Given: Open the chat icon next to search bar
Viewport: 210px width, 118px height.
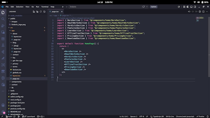Looking at the screenshot, I should point(143,7).
